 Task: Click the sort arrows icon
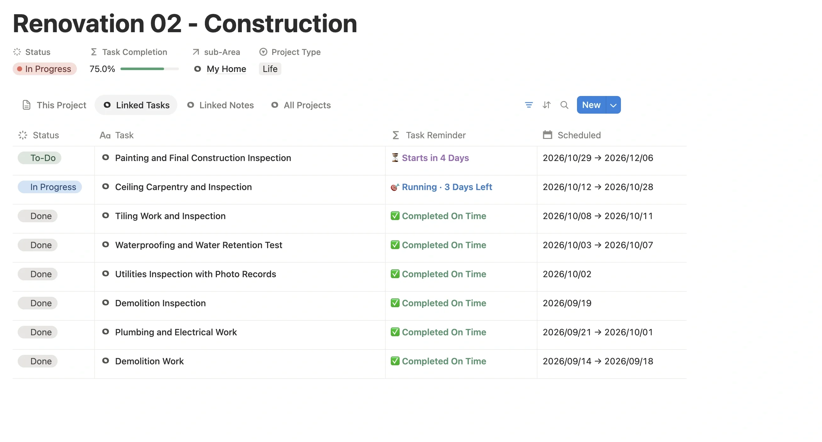point(546,105)
